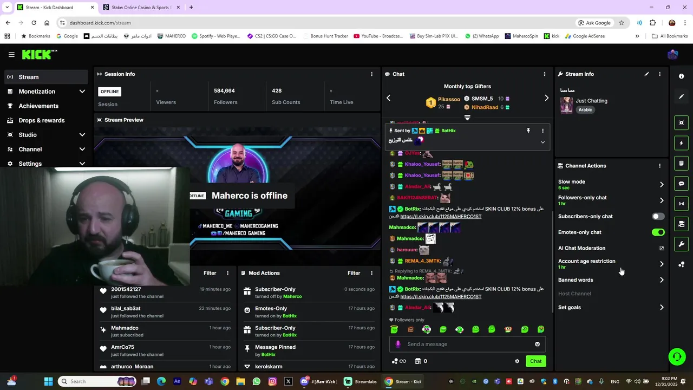Click the lightning bolt quick actions icon
This screenshot has height=390, width=693.
pos(681,143)
